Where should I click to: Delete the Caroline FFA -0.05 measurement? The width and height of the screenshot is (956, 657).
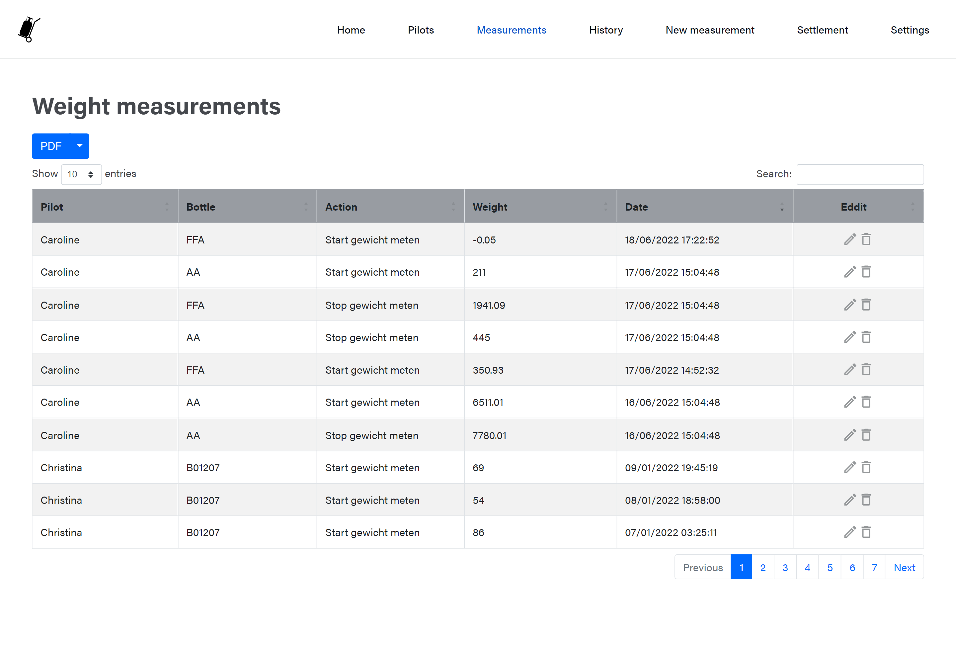866,239
